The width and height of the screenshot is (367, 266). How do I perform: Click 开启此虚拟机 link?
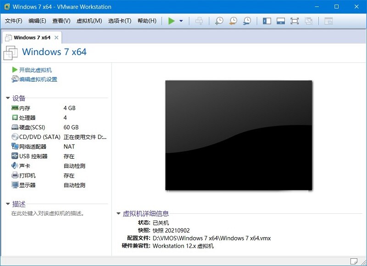(35, 70)
